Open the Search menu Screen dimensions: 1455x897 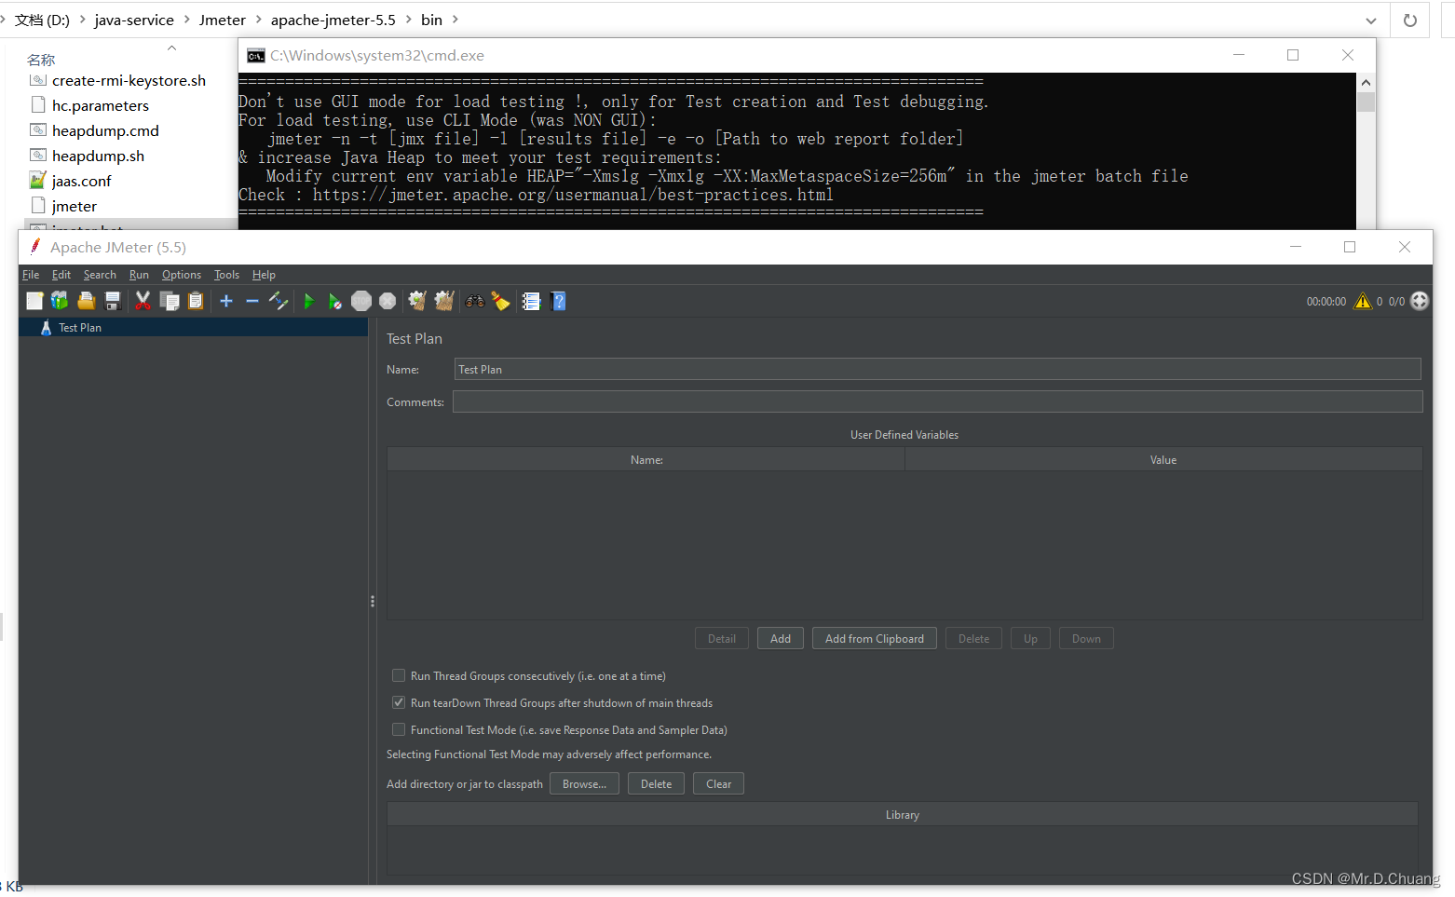(x=100, y=275)
